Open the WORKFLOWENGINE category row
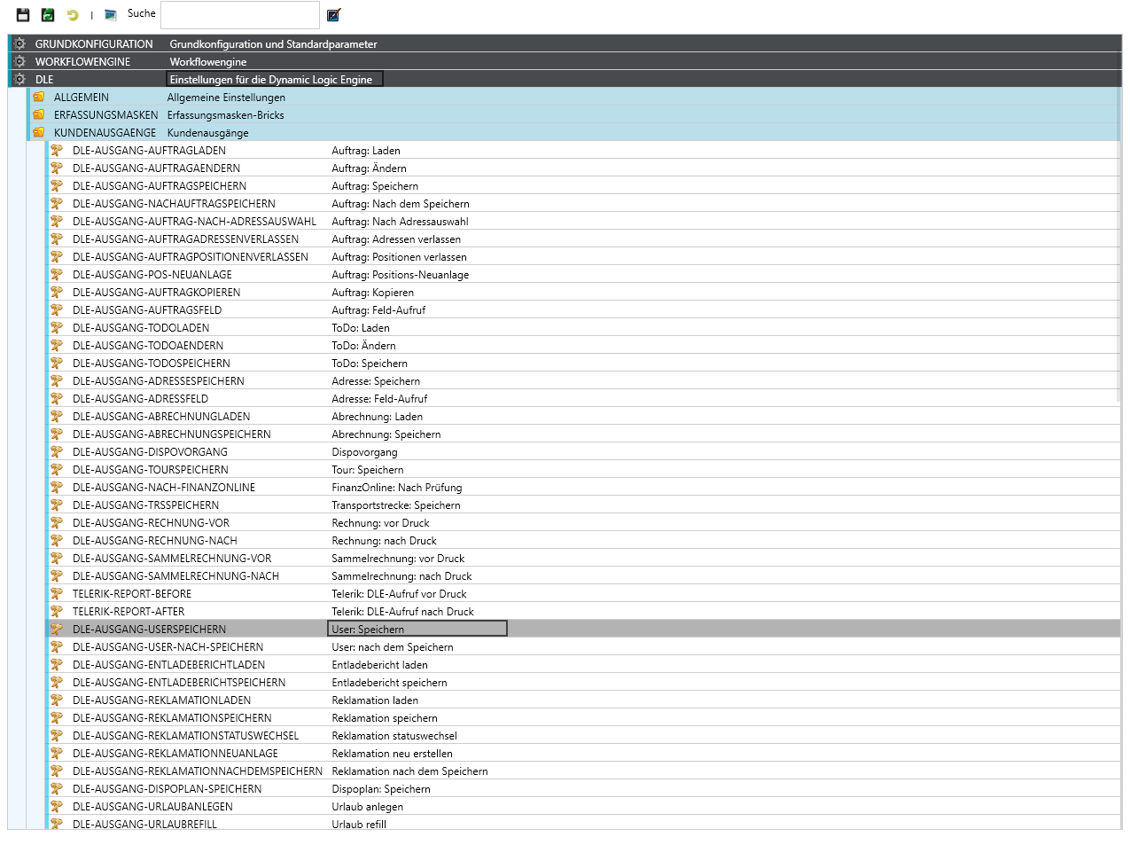 click(82, 62)
